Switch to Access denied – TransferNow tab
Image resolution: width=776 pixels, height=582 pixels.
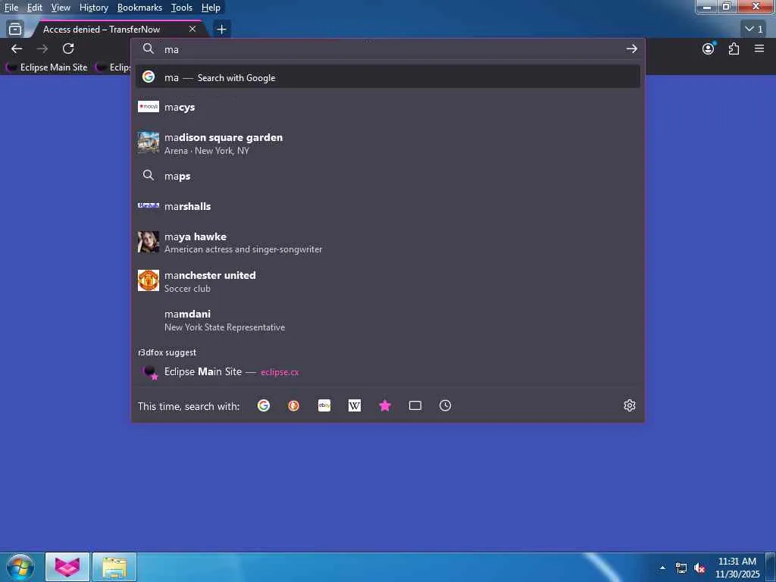(119, 30)
